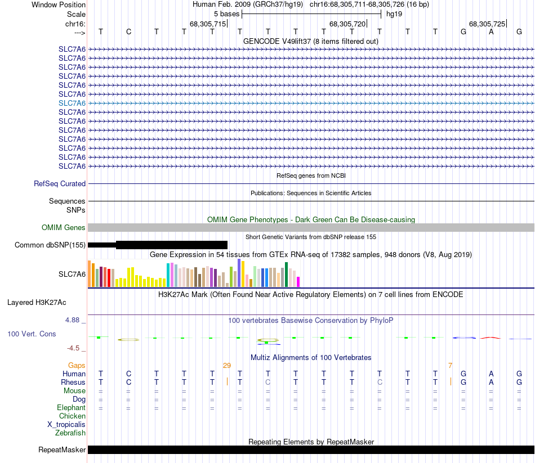Open '100 vertebrates Basewise Conservation by PhyloP' title
Screen dimensions: 535x463
tap(311, 321)
